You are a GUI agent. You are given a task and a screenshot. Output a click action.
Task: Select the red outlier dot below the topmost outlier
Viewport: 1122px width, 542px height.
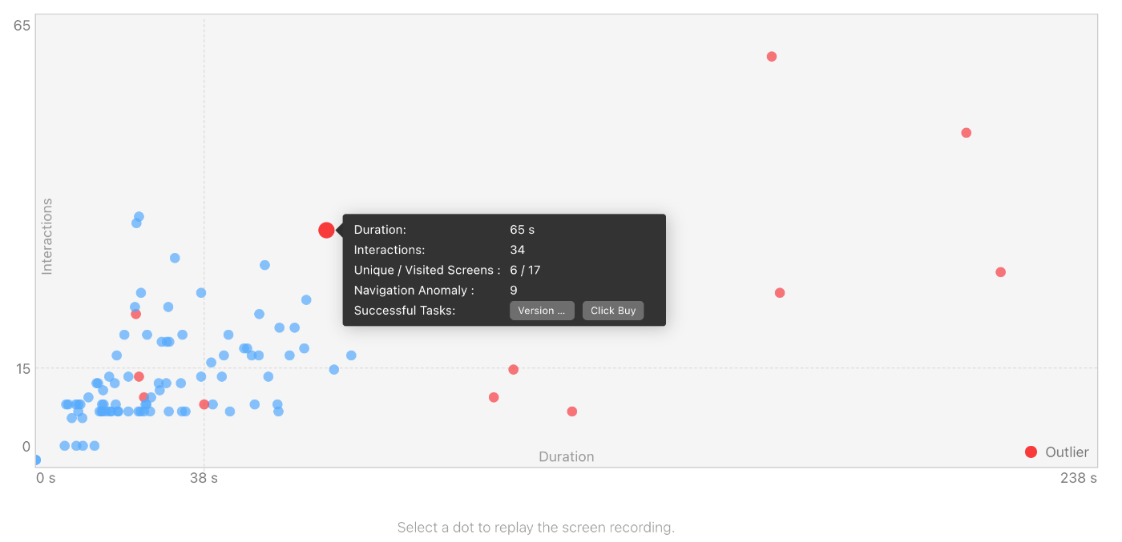click(780, 293)
